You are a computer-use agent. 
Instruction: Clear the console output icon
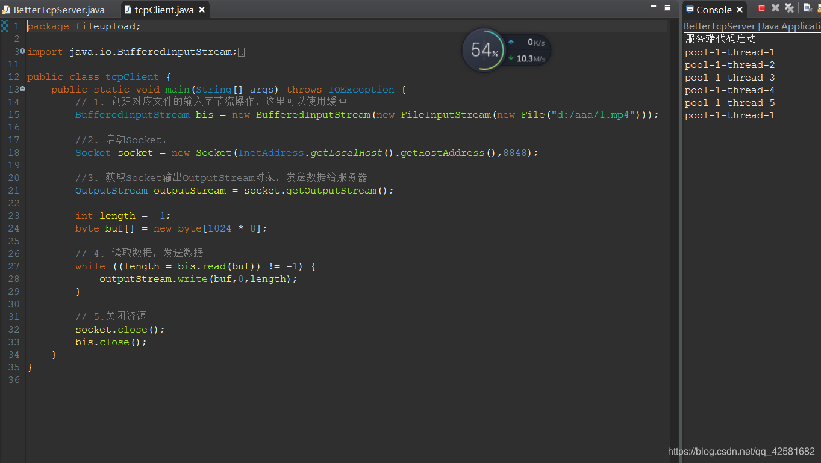(808, 8)
